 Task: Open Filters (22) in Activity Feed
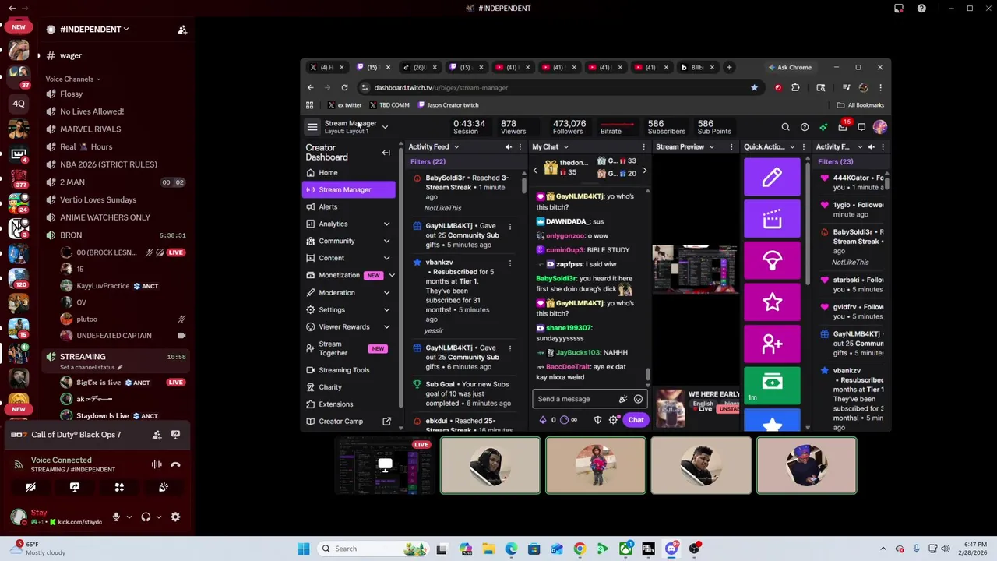(x=428, y=161)
